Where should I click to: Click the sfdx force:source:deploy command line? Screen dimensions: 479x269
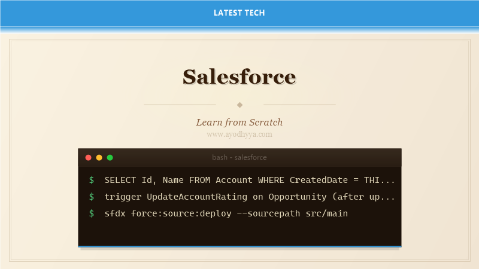pos(226,213)
